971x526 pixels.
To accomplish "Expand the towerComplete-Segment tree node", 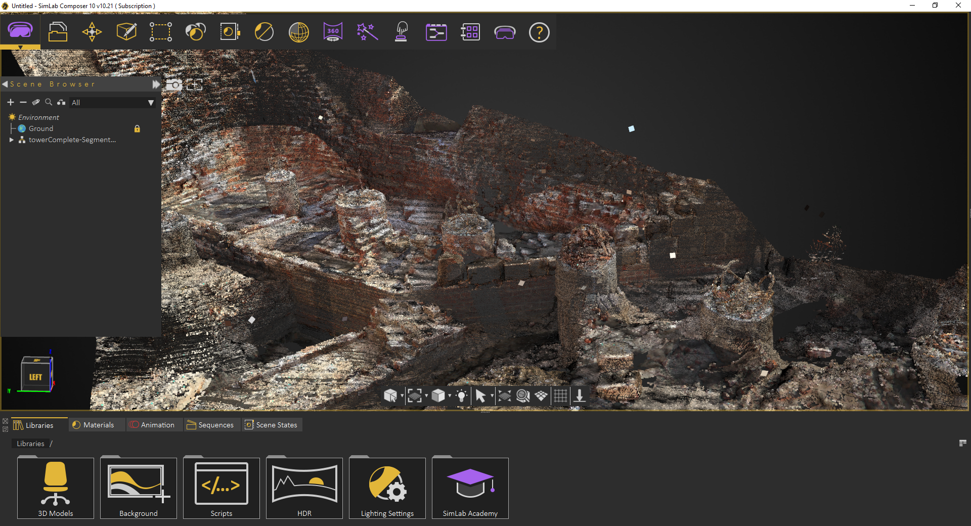I will click(11, 140).
